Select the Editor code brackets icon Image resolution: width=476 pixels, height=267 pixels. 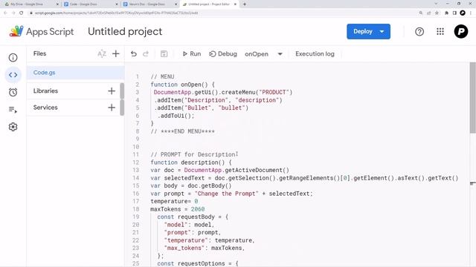point(13,75)
